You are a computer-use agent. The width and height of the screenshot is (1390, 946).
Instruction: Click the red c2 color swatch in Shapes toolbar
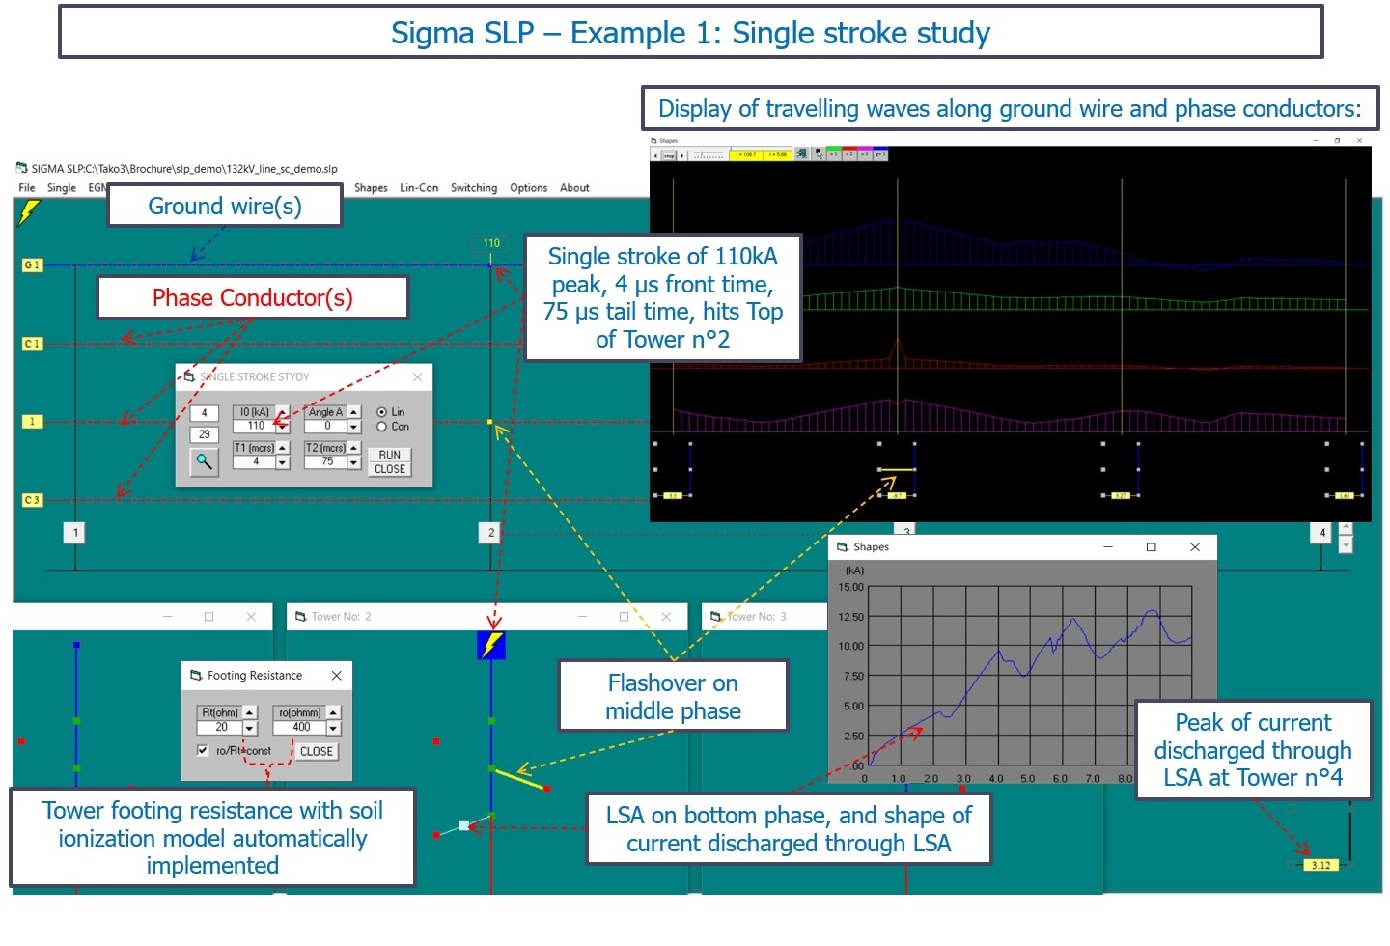click(849, 153)
